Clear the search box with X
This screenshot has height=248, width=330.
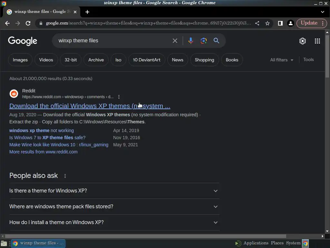[175, 41]
